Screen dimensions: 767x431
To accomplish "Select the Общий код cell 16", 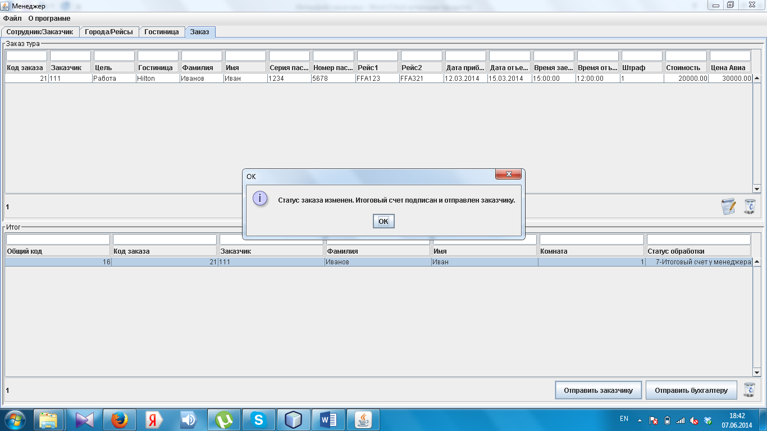I will pos(58,262).
